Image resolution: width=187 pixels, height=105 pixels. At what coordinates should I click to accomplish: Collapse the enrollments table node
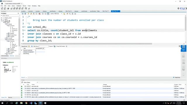(x=5, y=40)
